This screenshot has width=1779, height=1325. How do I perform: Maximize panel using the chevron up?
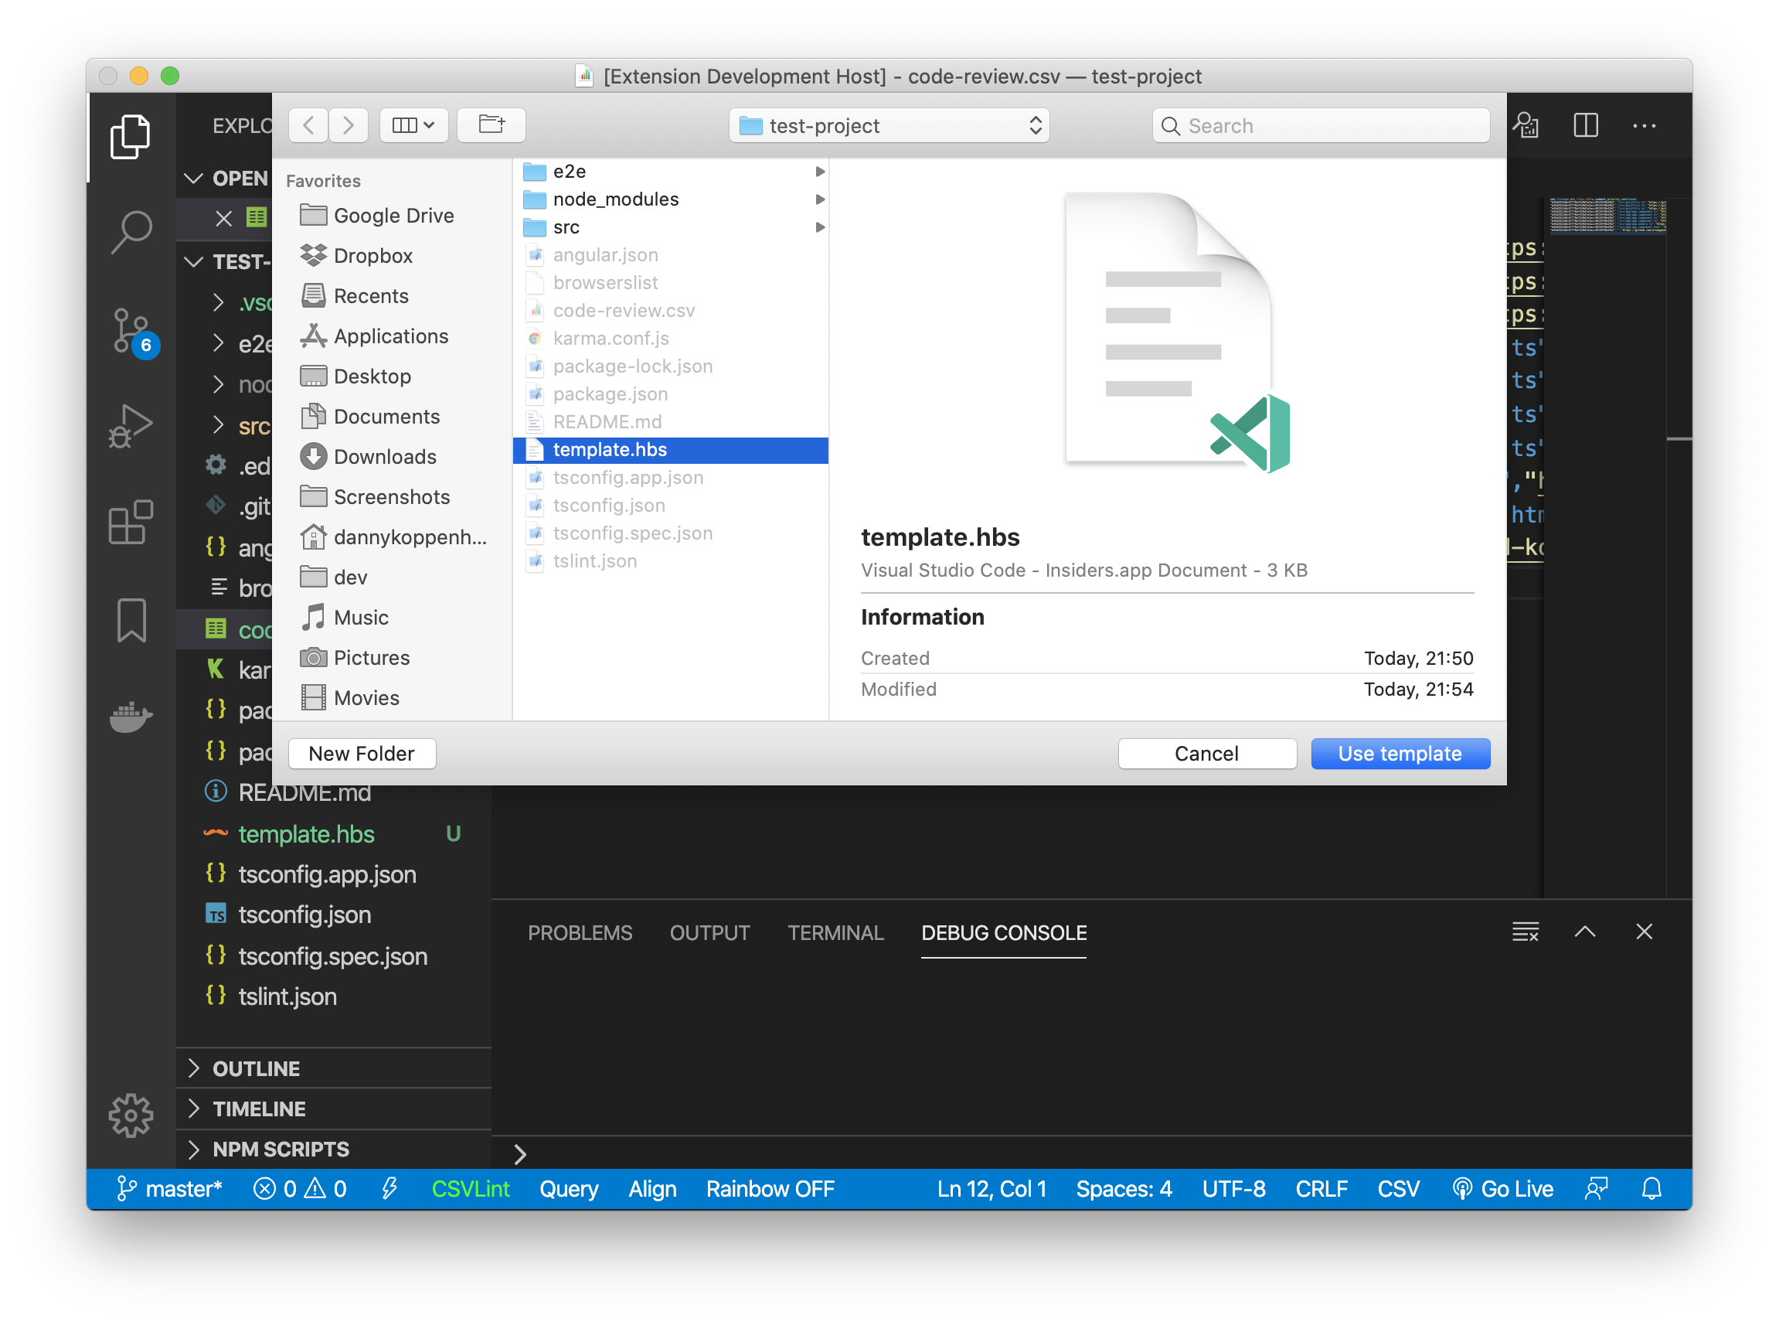[x=1585, y=932]
